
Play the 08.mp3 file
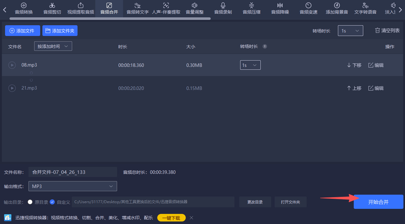point(12,65)
